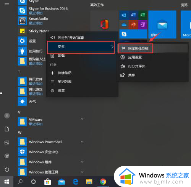This screenshot has width=191, height=187.
Task: Choose 笔记列表 in context menu
Action: [82, 82]
